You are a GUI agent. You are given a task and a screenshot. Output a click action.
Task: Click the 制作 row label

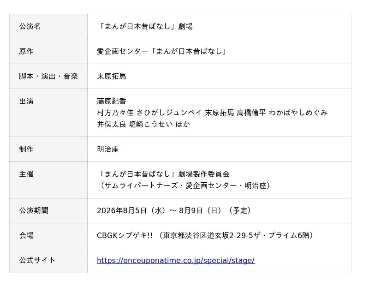(x=26, y=149)
